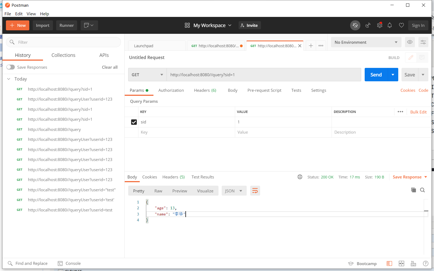This screenshot has width=434, height=271.
Task: Click the New button
Action: (18, 25)
